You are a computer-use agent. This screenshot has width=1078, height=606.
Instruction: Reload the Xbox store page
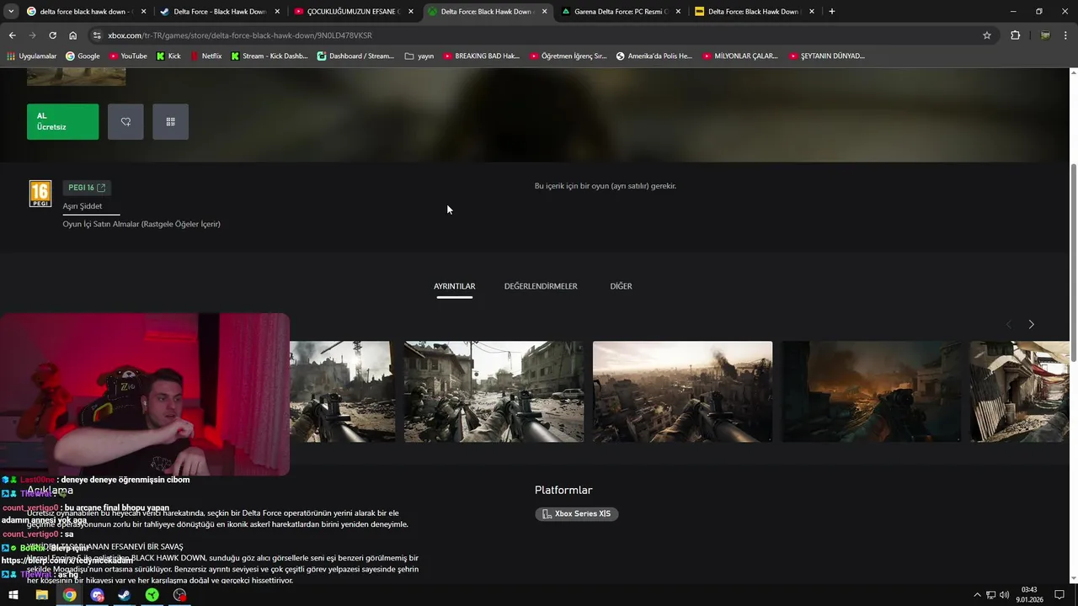tap(52, 35)
